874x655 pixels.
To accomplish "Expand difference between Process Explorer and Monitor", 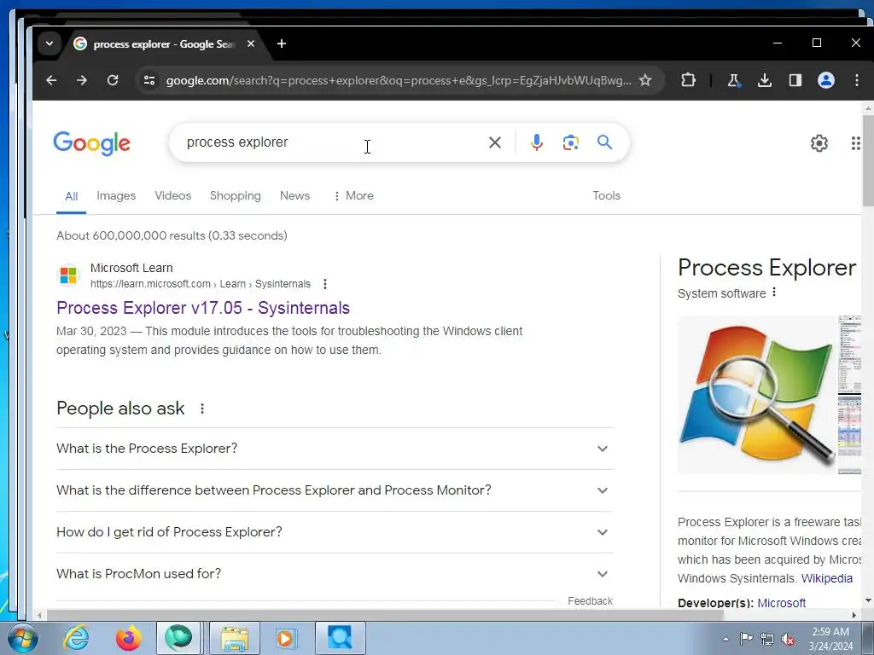I will click(x=335, y=490).
